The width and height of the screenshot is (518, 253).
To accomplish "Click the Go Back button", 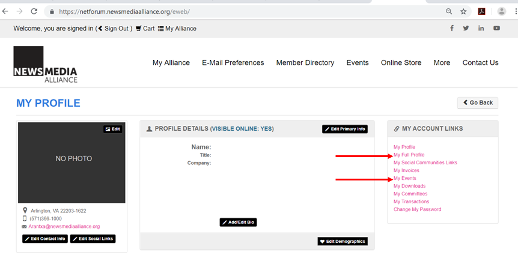I will click(x=478, y=103).
